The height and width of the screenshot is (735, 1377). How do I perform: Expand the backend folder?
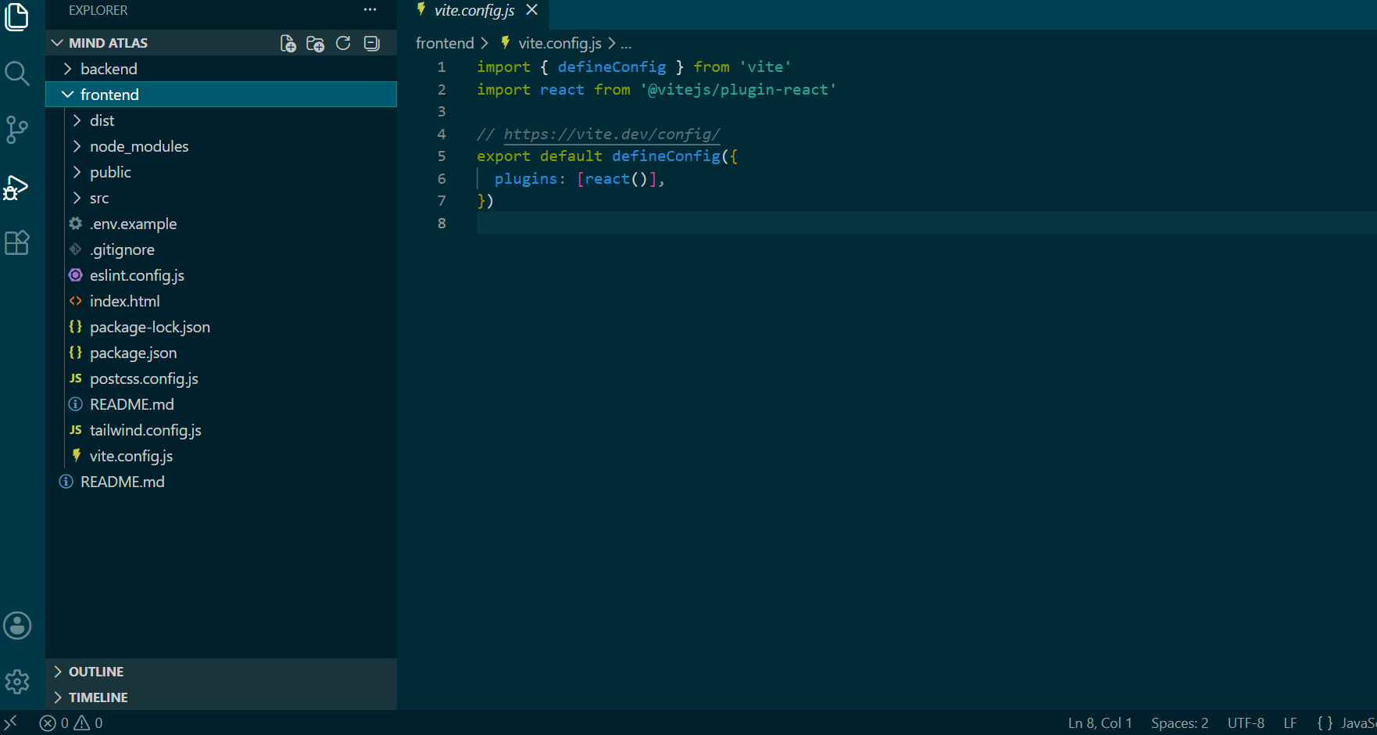(x=221, y=69)
